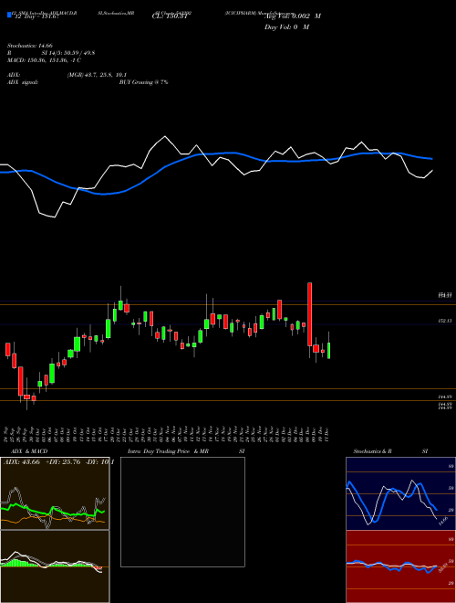Open the MACD histogram chart thumbnail
The width and height of the screenshot is (456, 603).
click(55, 566)
